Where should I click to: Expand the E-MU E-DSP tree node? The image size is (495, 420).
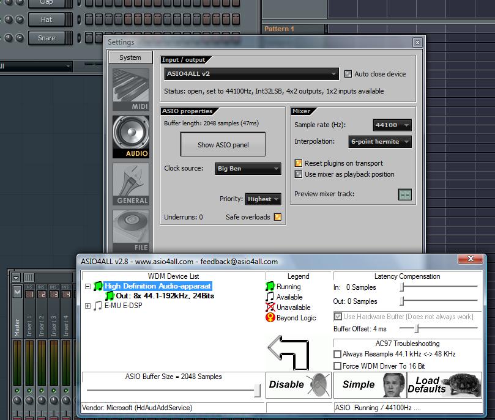[x=87, y=306]
